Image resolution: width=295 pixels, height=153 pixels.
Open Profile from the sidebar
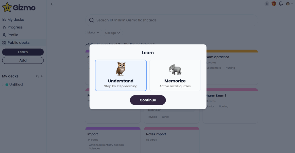point(13,35)
